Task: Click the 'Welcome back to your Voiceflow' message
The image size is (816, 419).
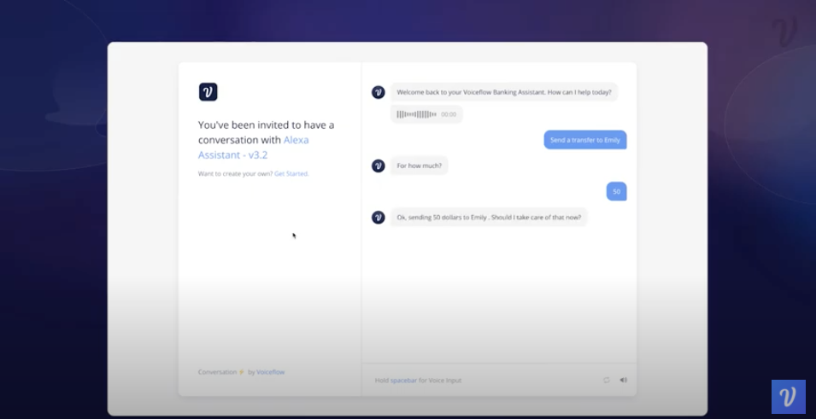Action: pos(504,92)
